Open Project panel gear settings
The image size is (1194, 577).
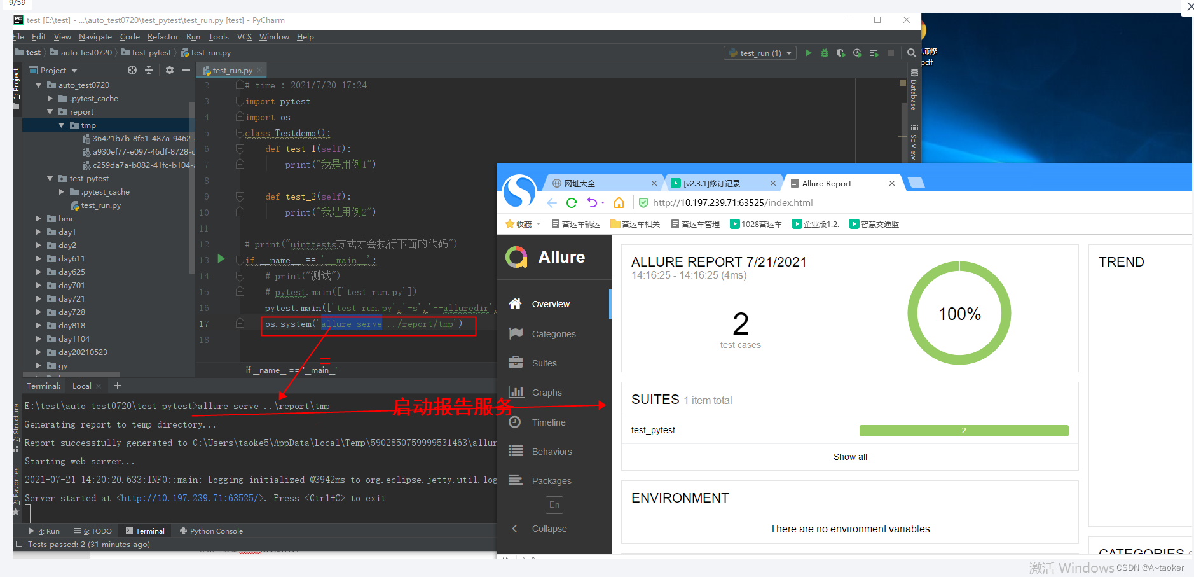pos(170,70)
